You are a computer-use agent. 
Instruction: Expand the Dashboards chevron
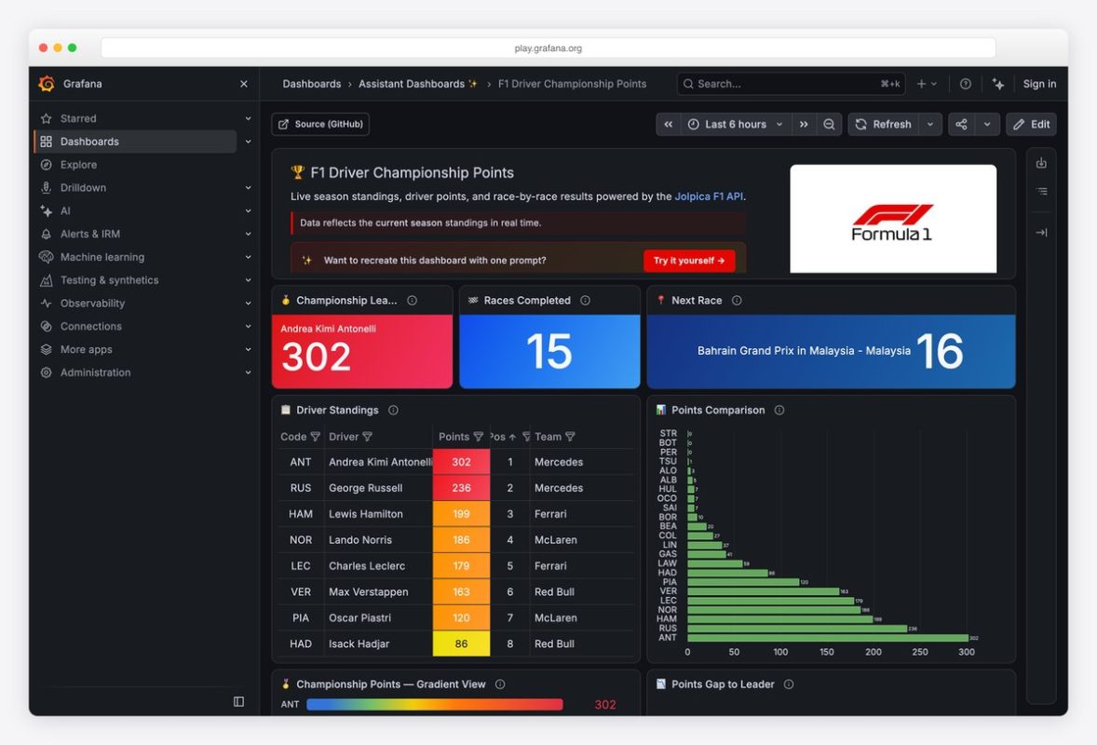[x=249, y=142]
